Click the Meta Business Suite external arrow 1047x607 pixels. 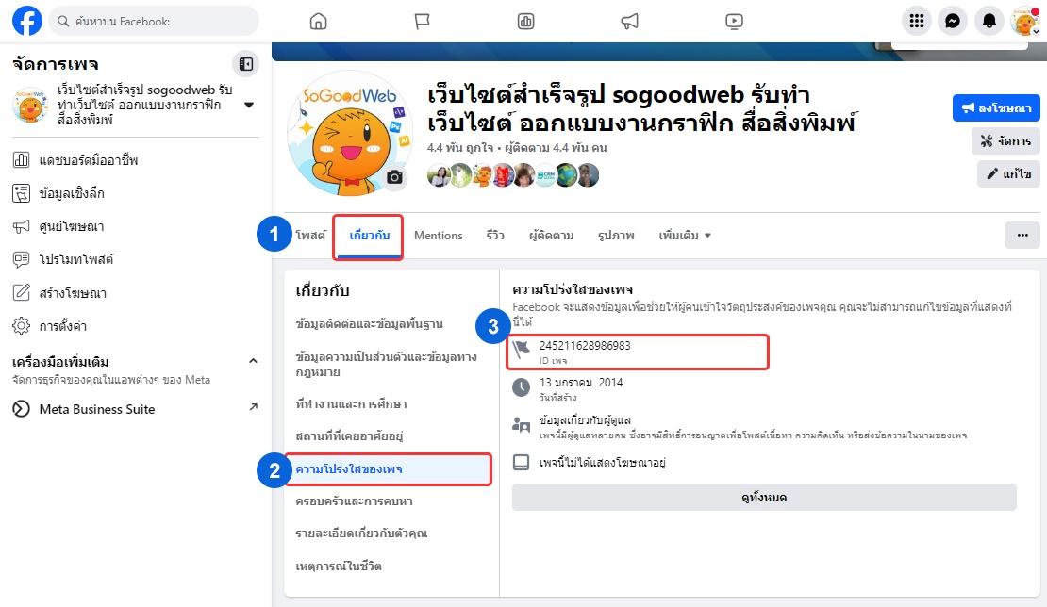pos(253,407)
